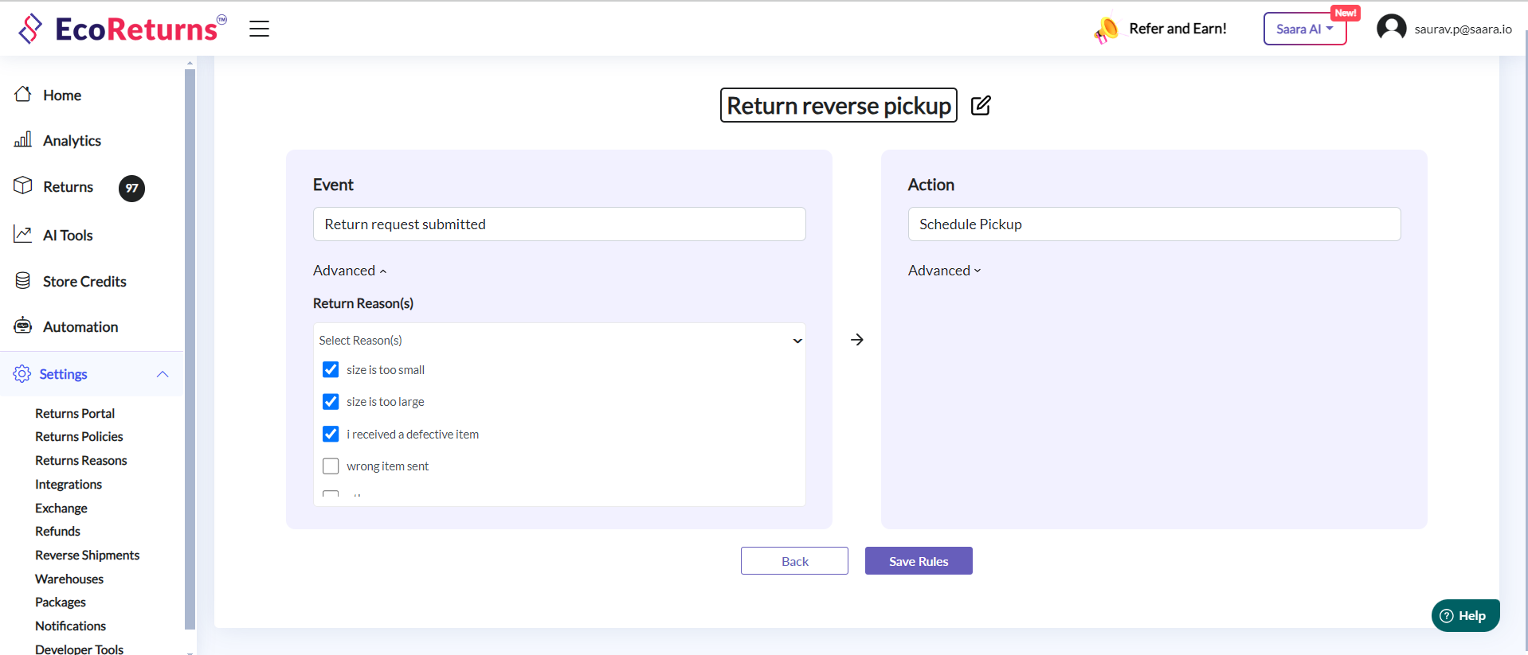Open Reverse Shipments settings page
Screen dimensions: 1528x655
(87, 556)
